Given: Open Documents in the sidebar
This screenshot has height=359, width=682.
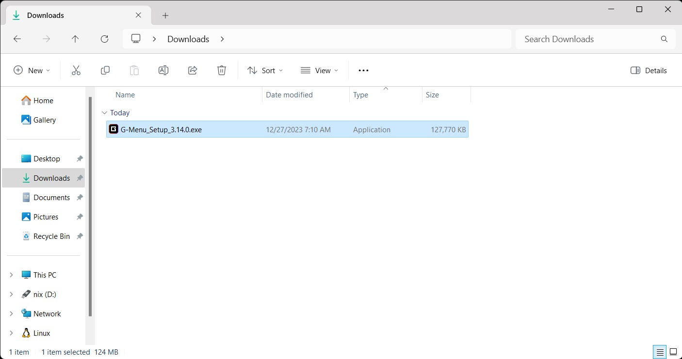Looking at the screenshot, I should click(43, 197).
